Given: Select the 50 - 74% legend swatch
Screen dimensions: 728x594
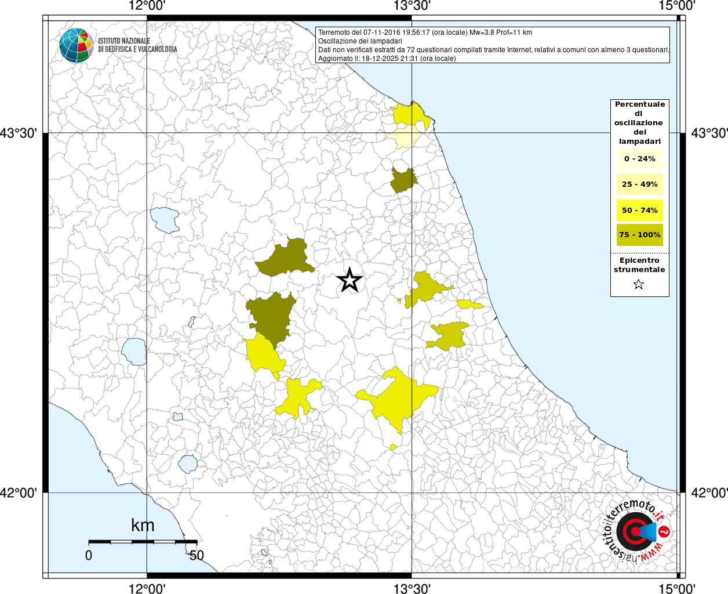Looking at the screenshot, I should pos(639,210).
